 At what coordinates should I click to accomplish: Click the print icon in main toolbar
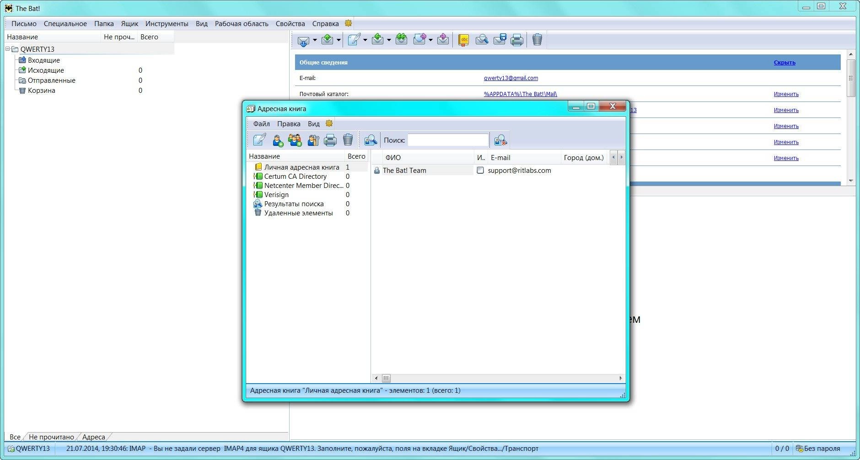pyautogui.click(x=517, y=40)
